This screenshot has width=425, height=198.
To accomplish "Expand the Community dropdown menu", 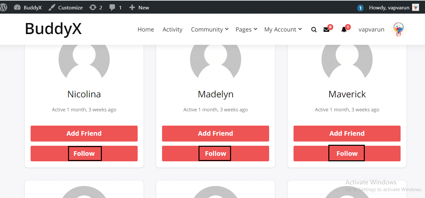I will click(207, 29).
